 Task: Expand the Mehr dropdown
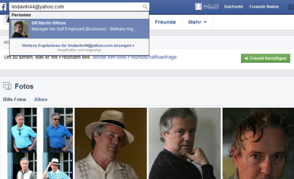tap(197, 22)
